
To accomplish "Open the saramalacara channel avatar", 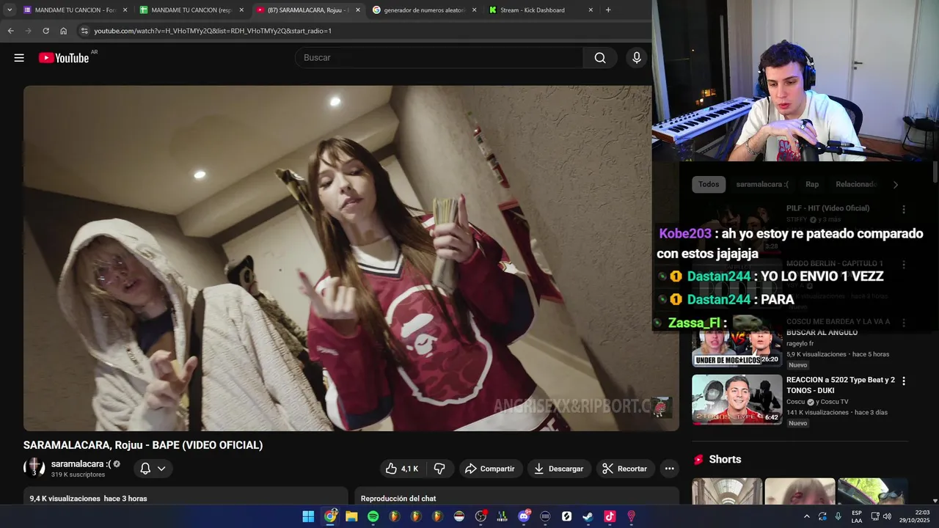I will click(x=34, y=468).
